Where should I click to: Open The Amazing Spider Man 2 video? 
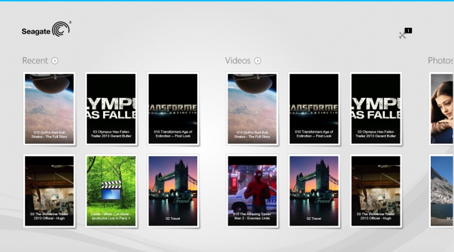point(252,191)
